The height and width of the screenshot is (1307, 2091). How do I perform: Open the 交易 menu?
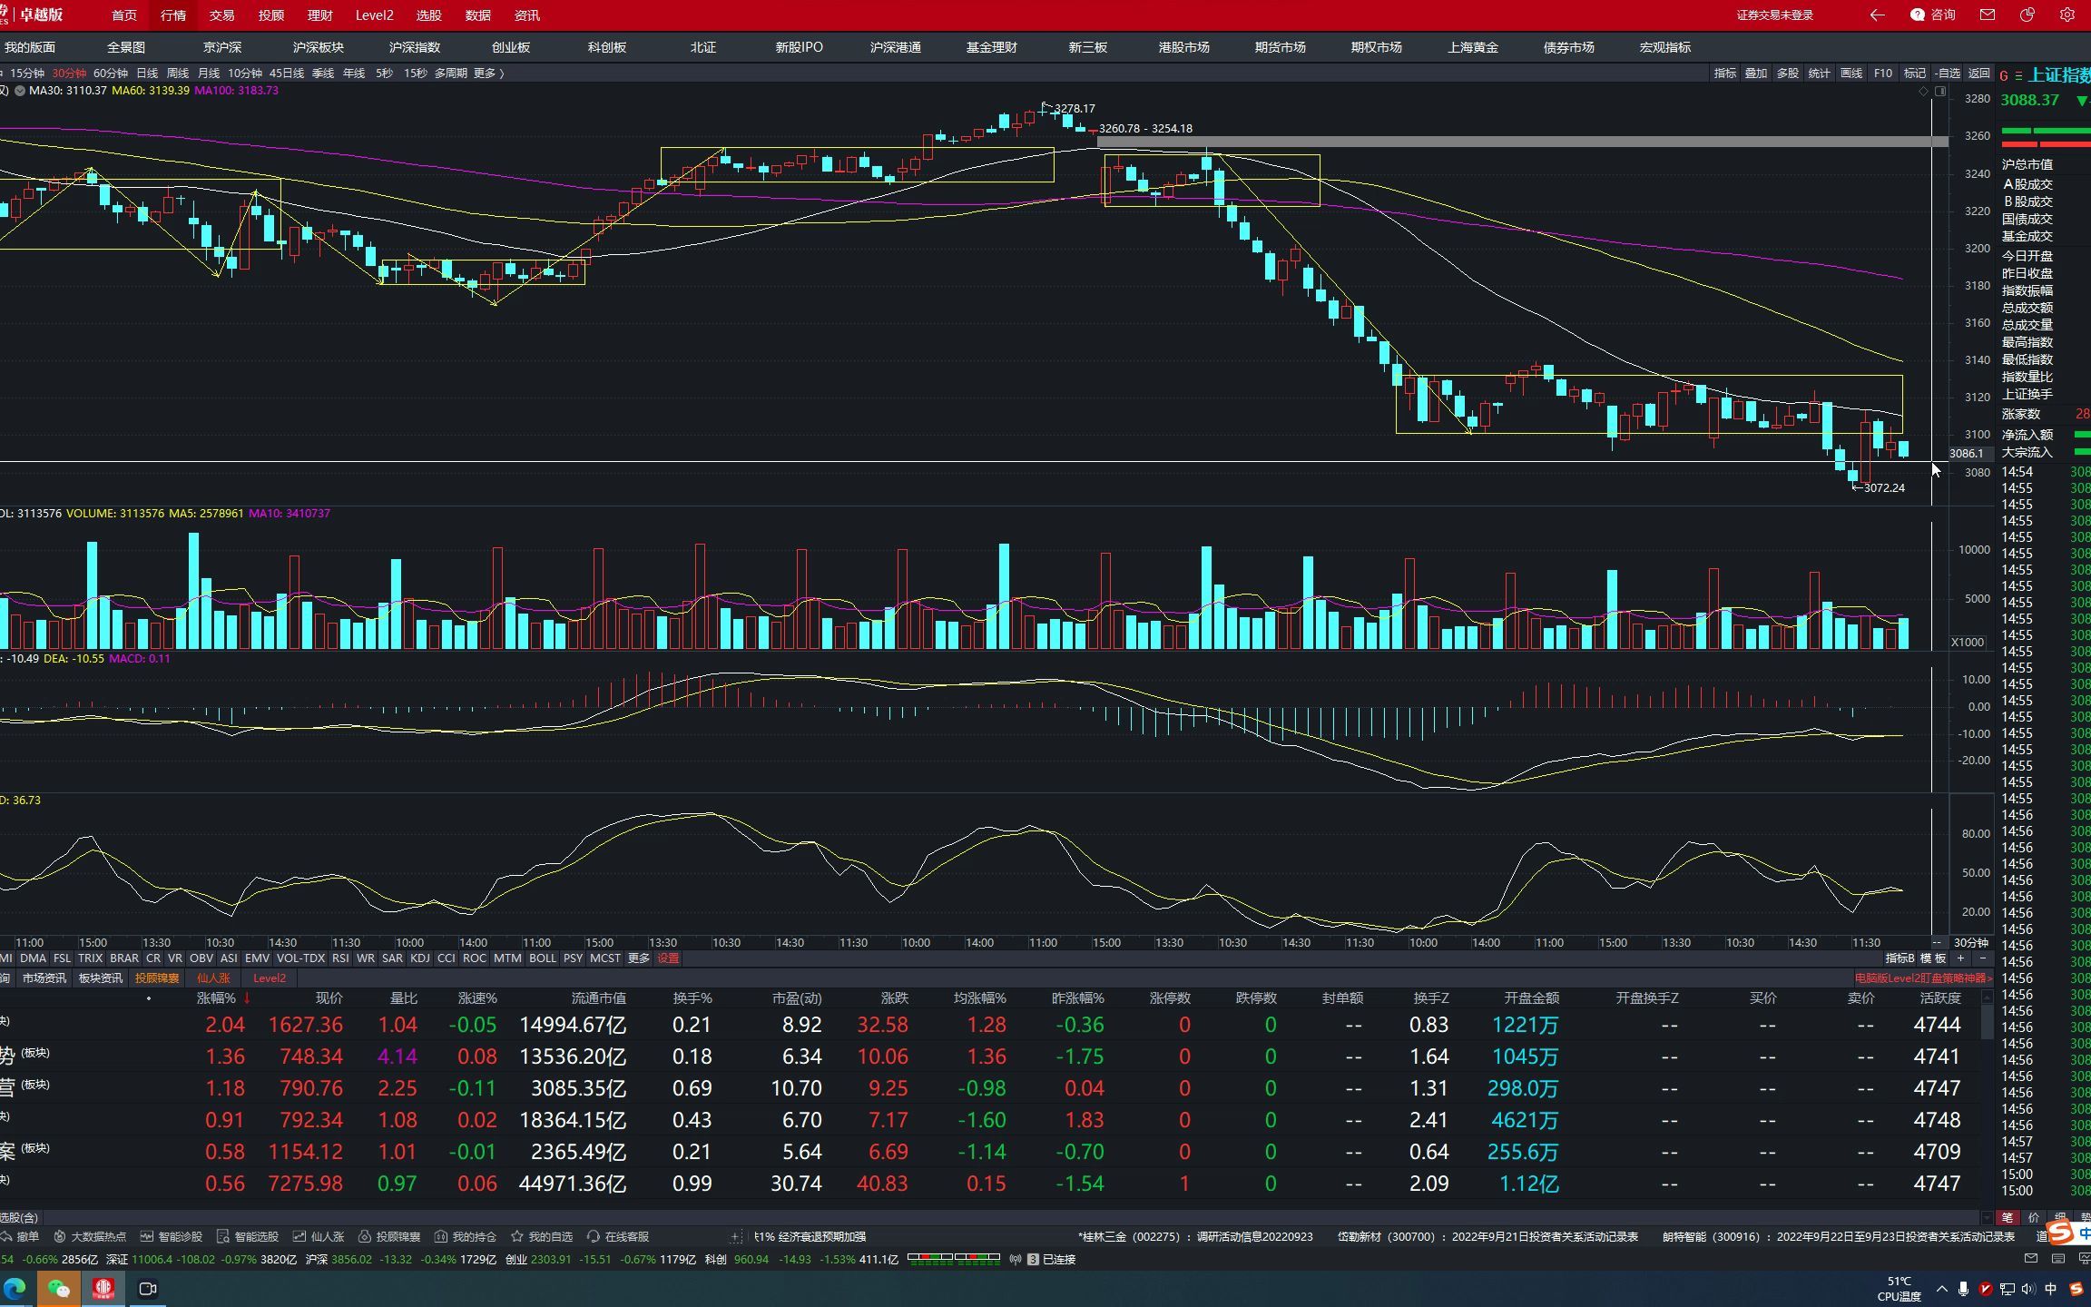221,15
